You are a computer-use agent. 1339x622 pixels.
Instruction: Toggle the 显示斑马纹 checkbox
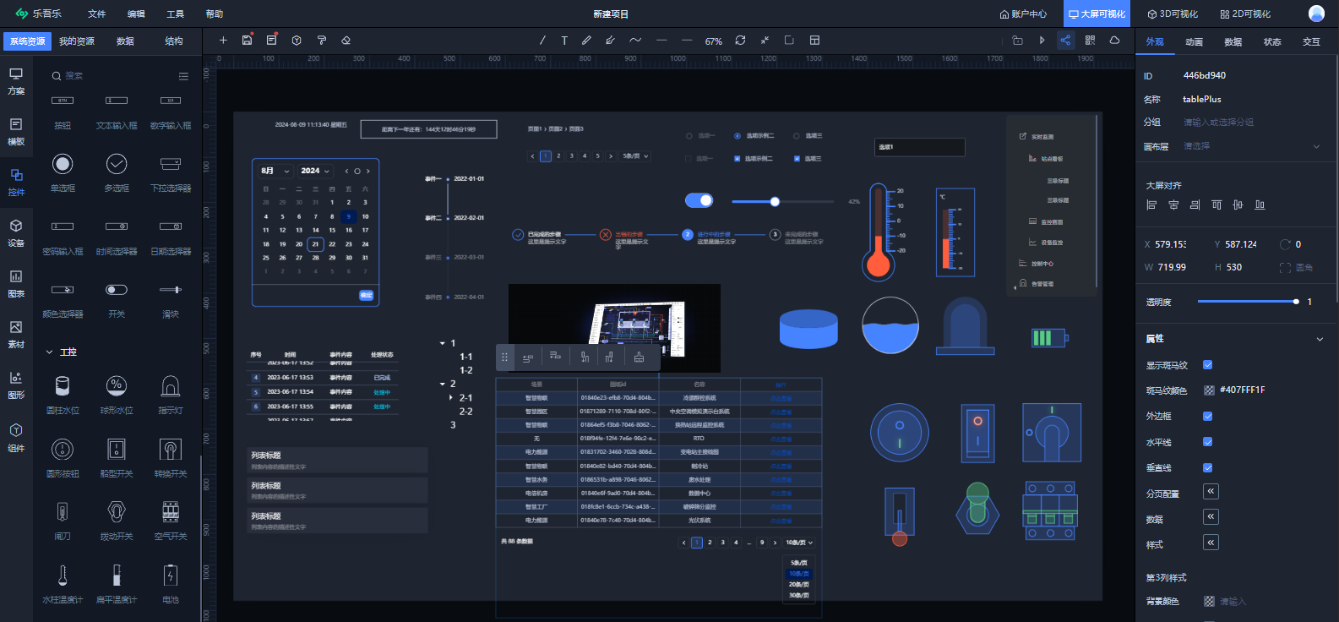(x=1208, y=365)
